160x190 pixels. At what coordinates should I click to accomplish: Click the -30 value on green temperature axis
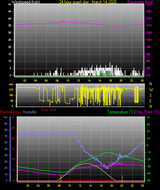pyautogui.click(x=148, y=166)
